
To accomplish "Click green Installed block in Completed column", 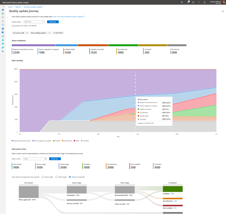I will (x=173, y=189).
